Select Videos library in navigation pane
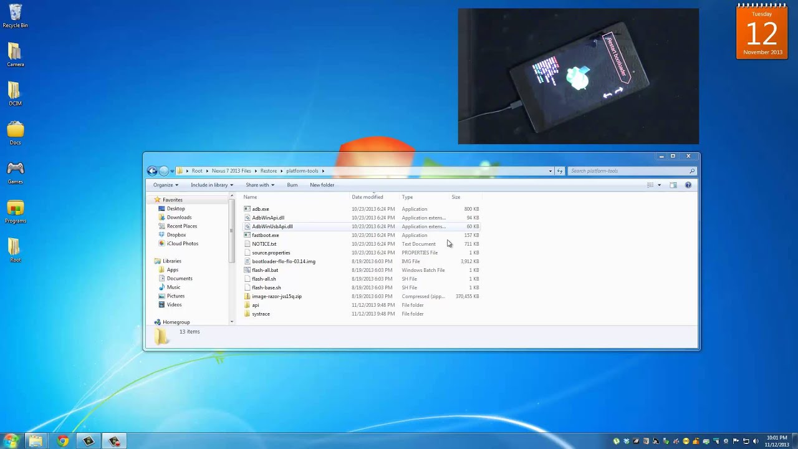 coord(174,305)
